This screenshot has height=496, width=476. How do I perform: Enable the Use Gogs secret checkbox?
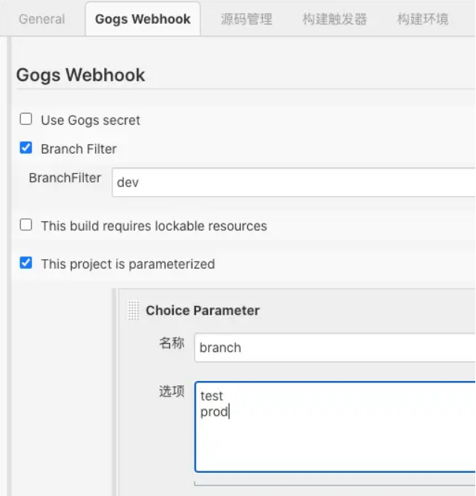[x=26, y=120]
